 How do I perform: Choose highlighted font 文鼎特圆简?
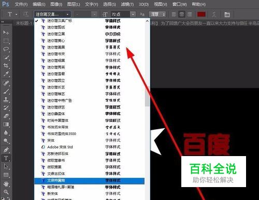pyautogui.click(x=90, y=180)
